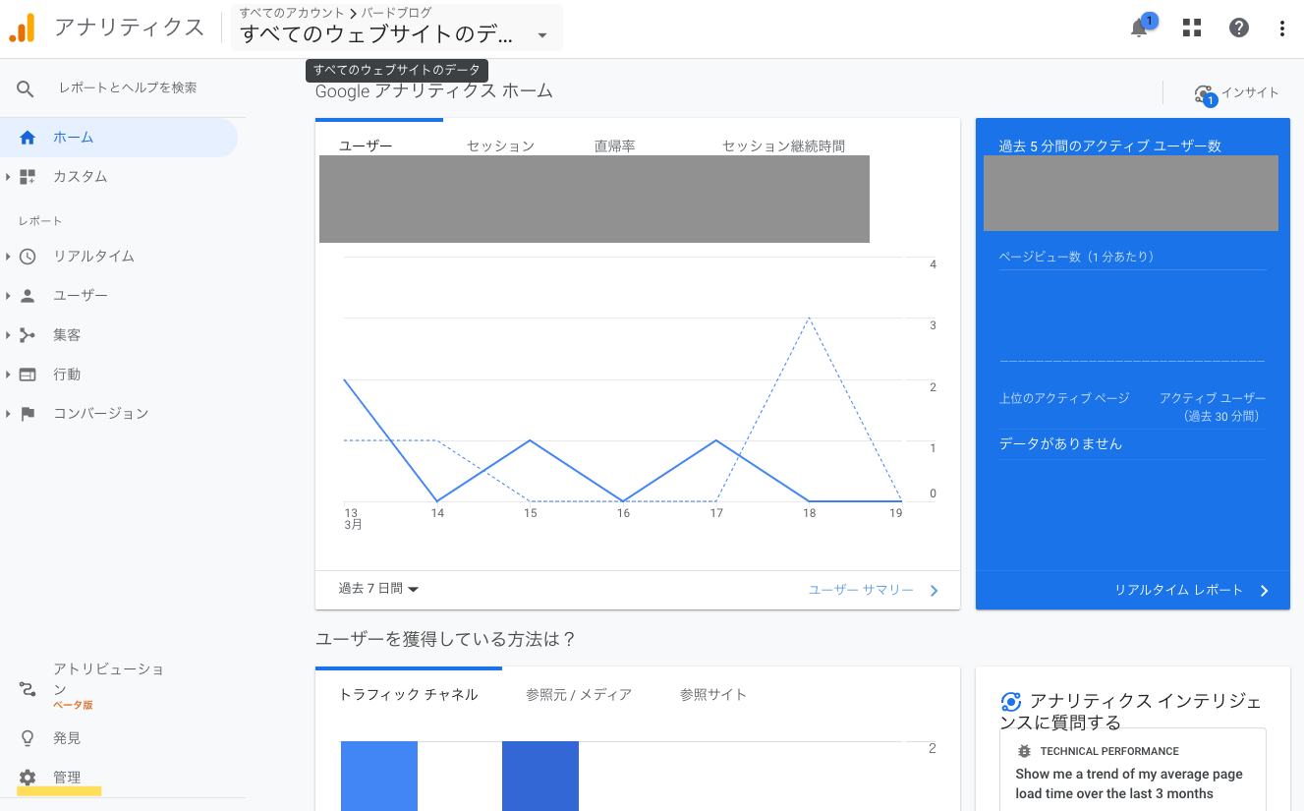This screenshot has width=1304, height=811.
Task: Click the home icon in sidebar
Action: click(x=28, y=138)
